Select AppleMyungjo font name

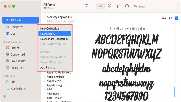55,85
